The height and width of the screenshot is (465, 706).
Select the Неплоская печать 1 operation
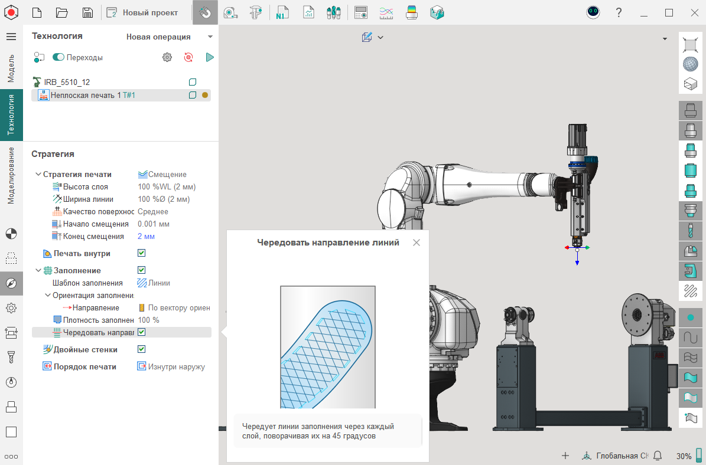(86, 95)
